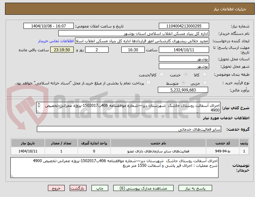This screenshot has height=197, width=255.
Task: Click the اطلاعات خدمات مورد نیاز heading
Action: pyautogui.click(x=226, y=118)
